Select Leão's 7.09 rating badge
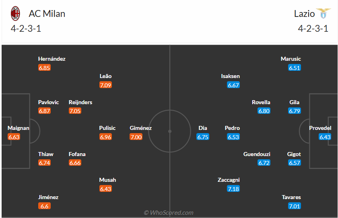This screenshot has width=338, height=218. (105, 85)
